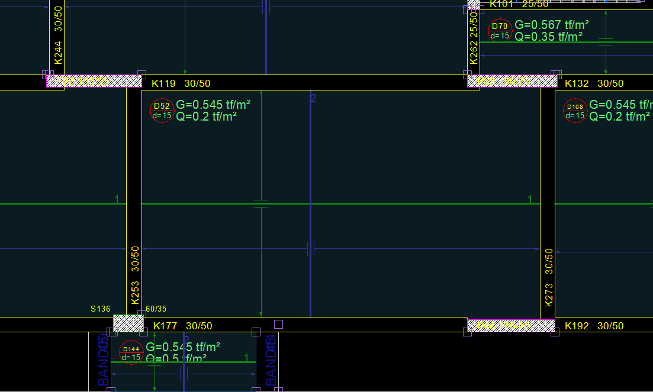The image size is (653, 392).
Task: Click G=0.545 tf/m² load text beside D52
Action: [x=213, y=104]
